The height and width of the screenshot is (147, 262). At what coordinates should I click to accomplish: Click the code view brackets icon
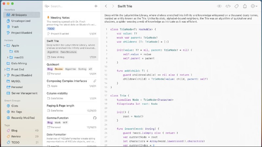pos(228,6)
